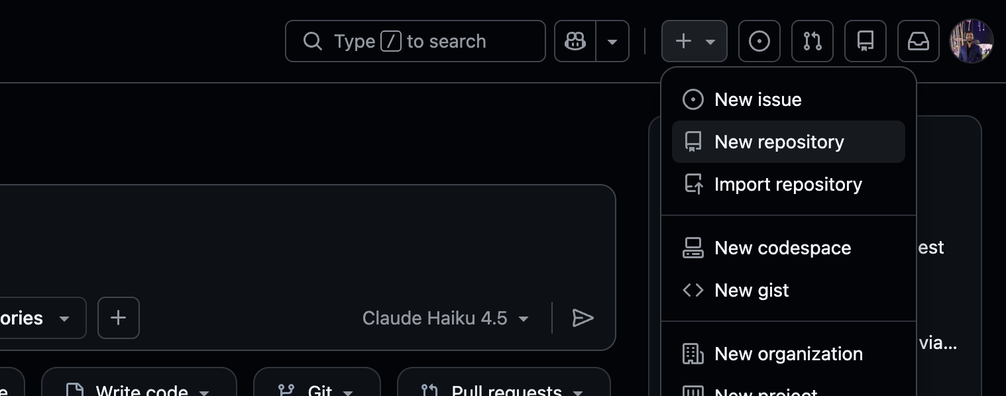This screenshot has height=396, width=1006.
Task: Expand the Git dropdown
Action: 317,389
